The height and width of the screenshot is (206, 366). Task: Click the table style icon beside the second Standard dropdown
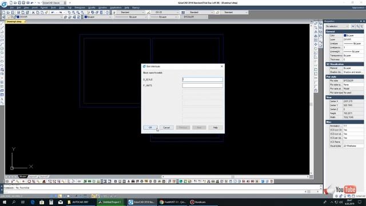point(183,13)
